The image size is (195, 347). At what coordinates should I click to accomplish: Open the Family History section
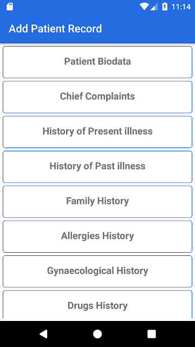click(x=97, y=202)
